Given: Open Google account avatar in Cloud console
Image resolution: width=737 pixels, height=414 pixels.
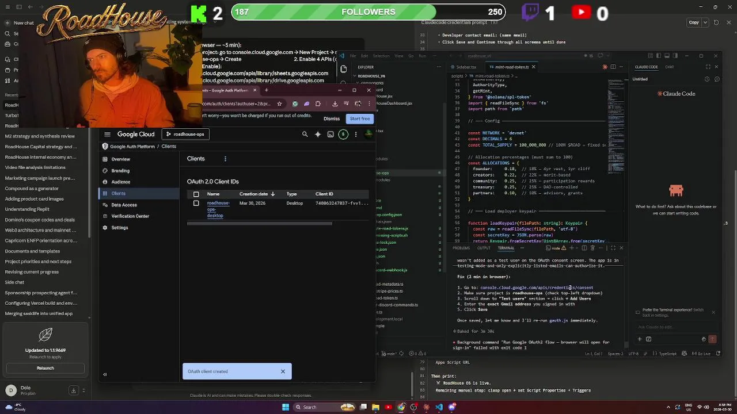Looking at the screenshot, I should [369, 134].
